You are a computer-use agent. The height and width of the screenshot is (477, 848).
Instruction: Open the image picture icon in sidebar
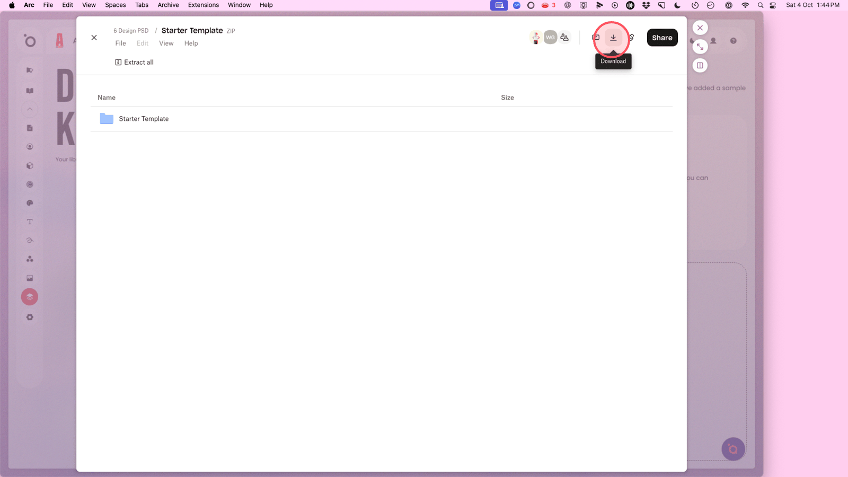pos(30,278)
